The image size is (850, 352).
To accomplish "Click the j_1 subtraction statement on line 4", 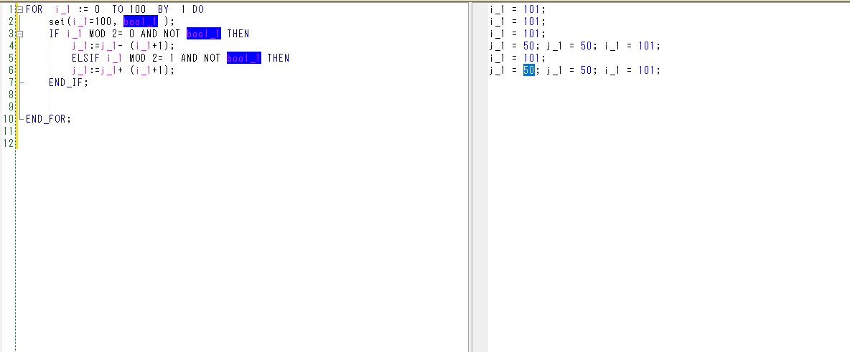I will tap(122, 46).
